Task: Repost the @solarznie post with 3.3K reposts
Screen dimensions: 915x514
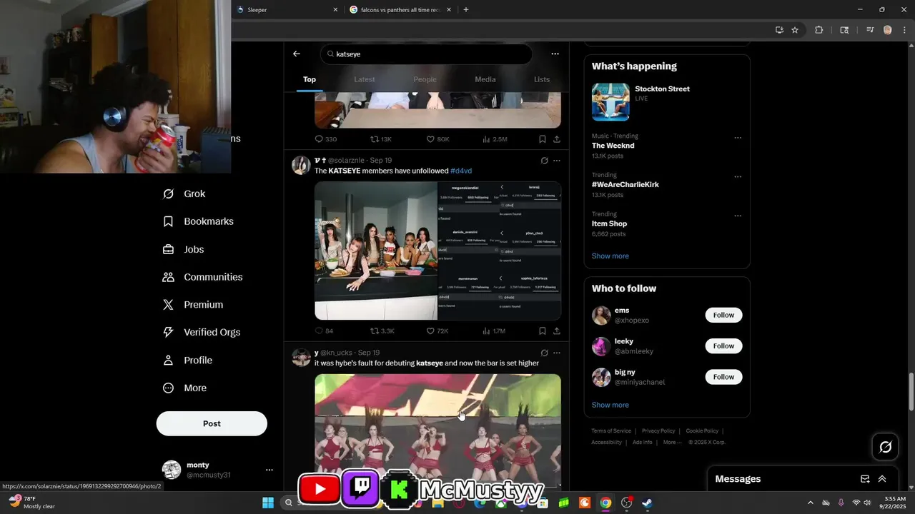Action: coord(382,331)
